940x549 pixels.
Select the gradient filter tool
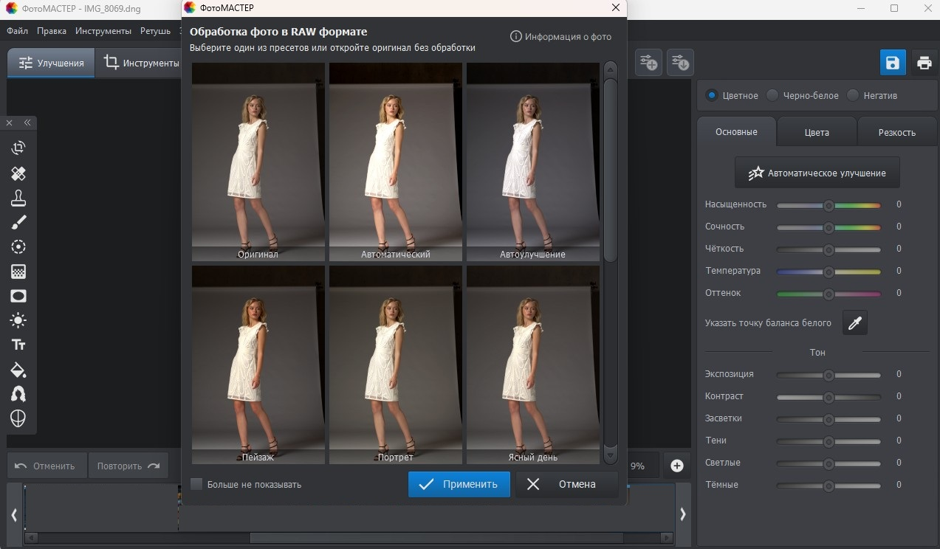click(18, 272)
